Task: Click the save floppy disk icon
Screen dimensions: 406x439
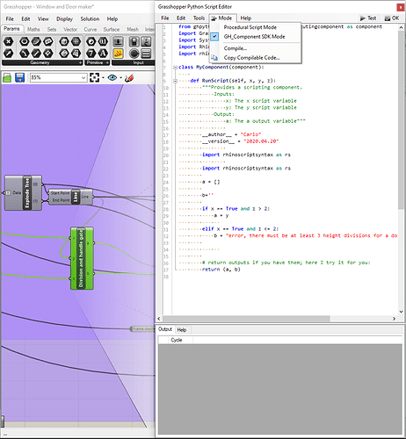Action: [19, 78]
